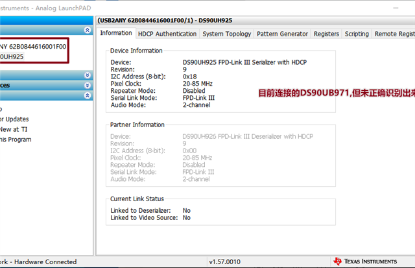Open the Scripting tab

(x=357, y=34)
